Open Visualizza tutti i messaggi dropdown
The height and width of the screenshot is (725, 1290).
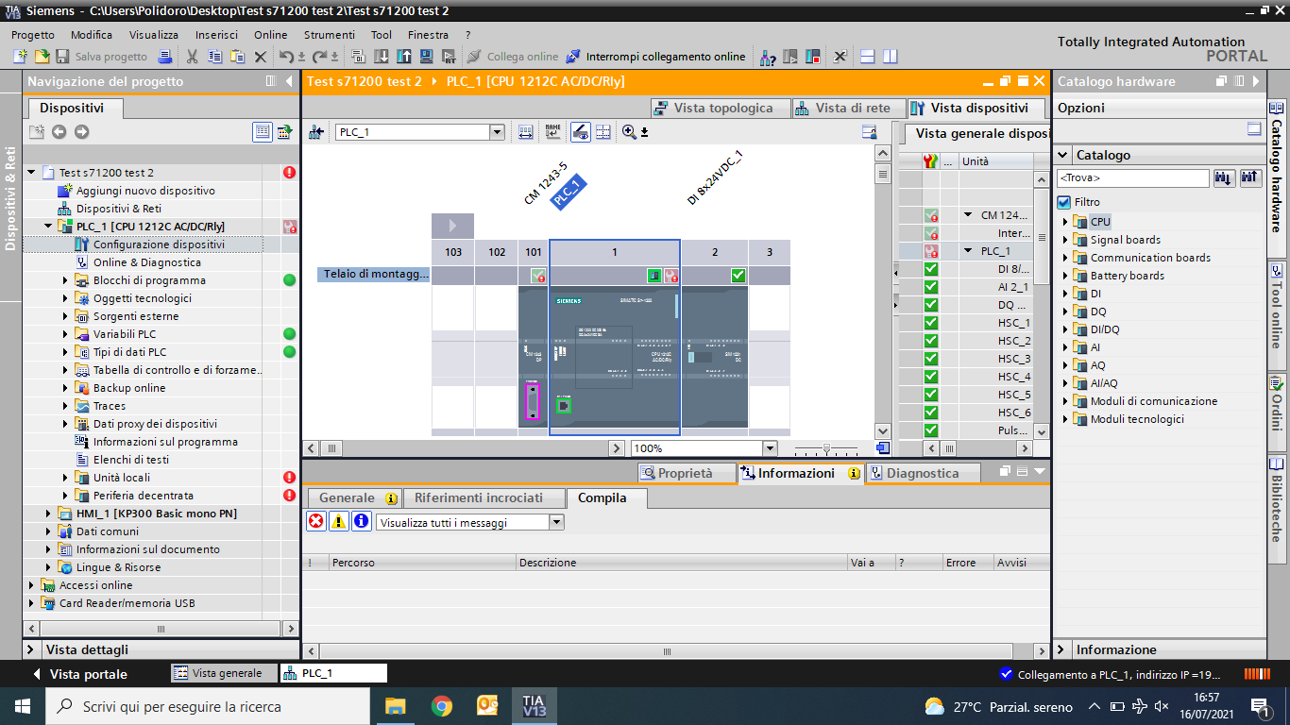[556, 522]
